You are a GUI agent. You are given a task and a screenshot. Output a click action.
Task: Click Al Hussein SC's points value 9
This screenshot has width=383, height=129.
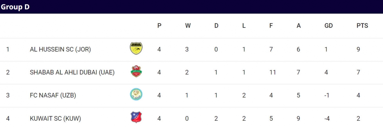(358, 49)
